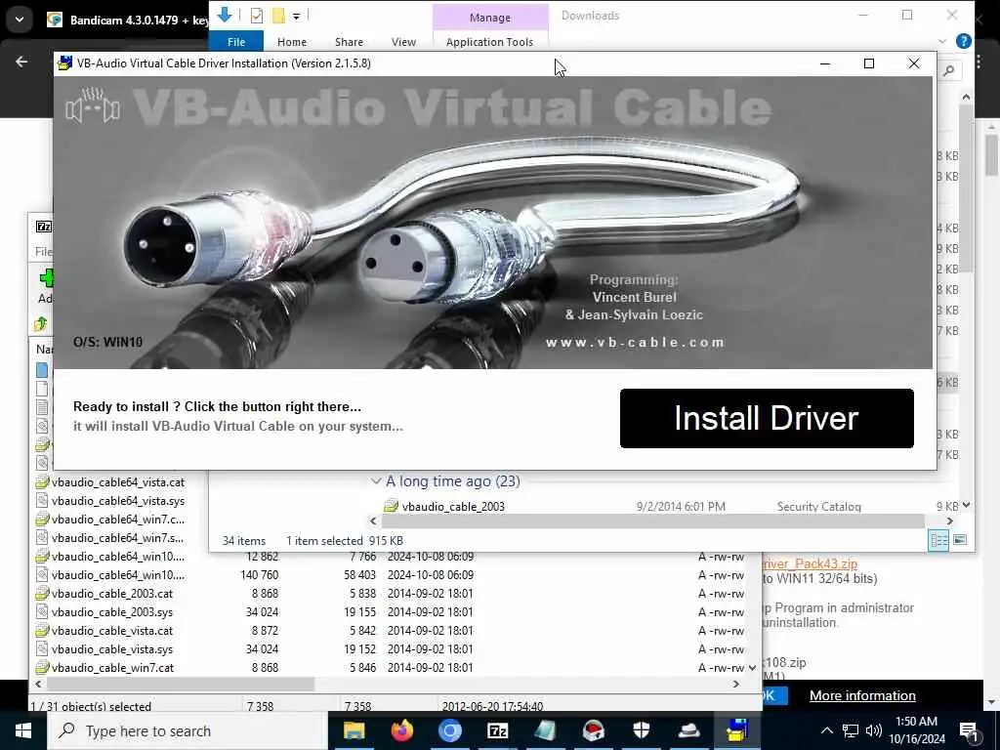The width and height of the screenshot is (1000, 750).
Task: Open the blue-circle browser taskbar icon
Action: [449, 730]
